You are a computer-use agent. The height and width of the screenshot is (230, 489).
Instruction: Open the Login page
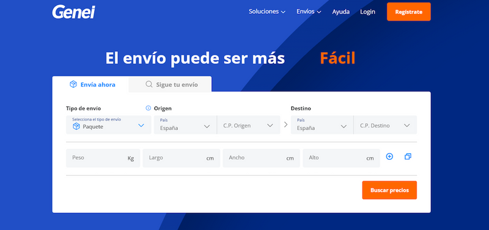[x=368, y=12]
